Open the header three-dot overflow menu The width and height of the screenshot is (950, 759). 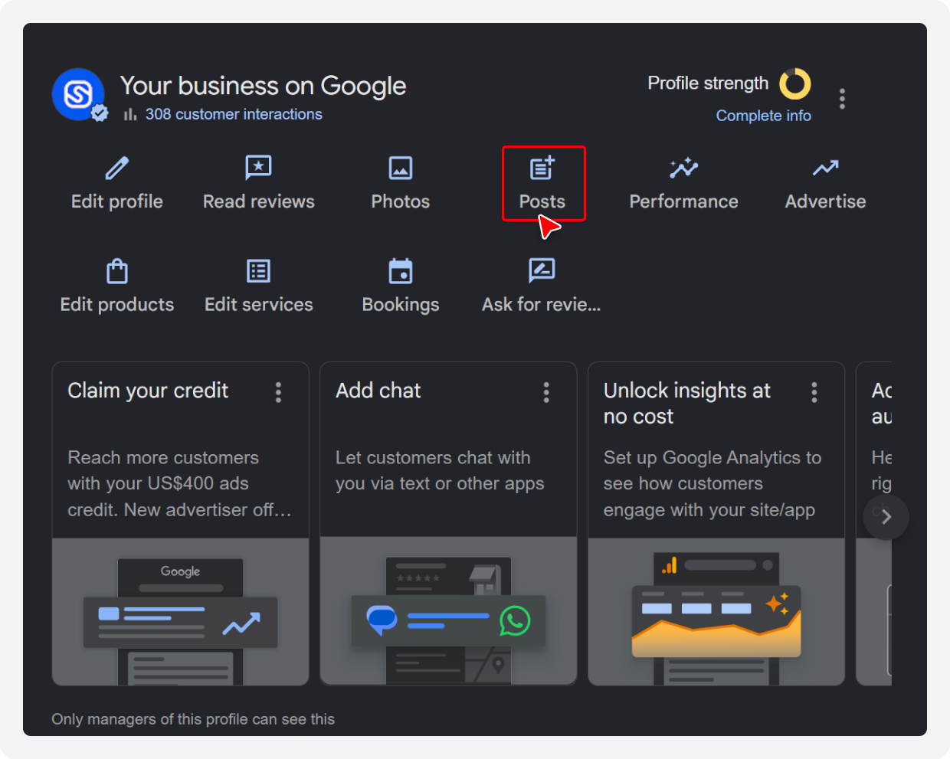pyautogui.click(x=842, y=99)
